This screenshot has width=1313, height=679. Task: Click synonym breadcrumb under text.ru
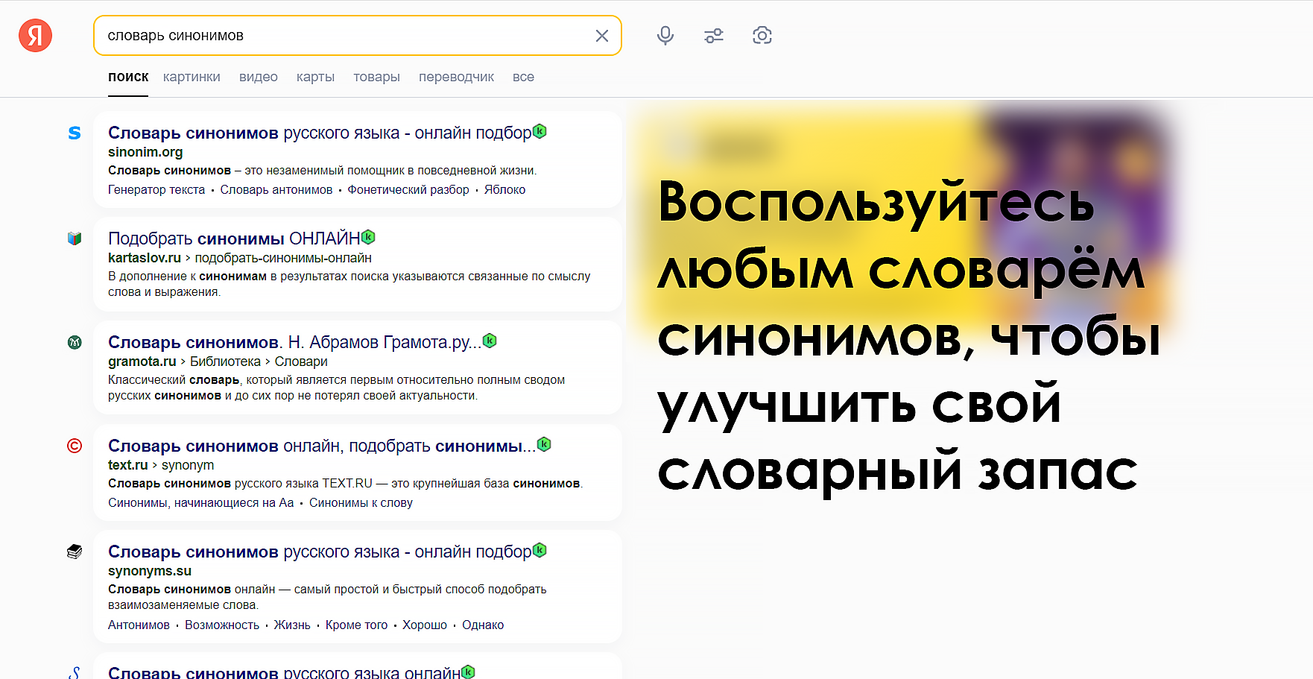click(188, 465)
